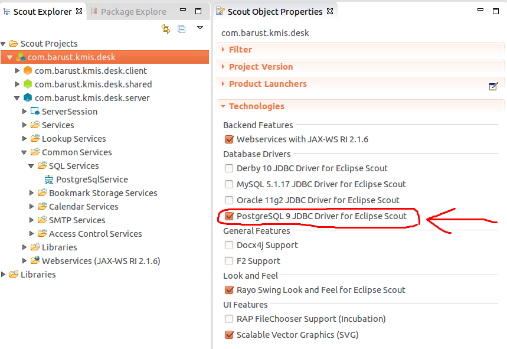The height and width of the screenshot is (349, 507).
Task: Select the ServerSession tree item
Action: pyautogui.click(x=70, y=111)
